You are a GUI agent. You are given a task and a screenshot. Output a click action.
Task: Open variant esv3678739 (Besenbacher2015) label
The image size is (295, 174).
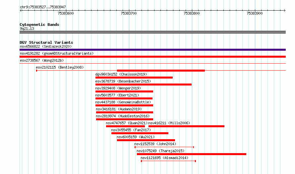click(x=123, y=81)
